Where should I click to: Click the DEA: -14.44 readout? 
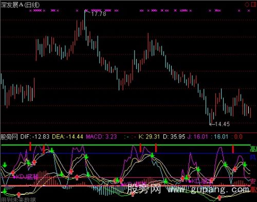pos(67,137)
